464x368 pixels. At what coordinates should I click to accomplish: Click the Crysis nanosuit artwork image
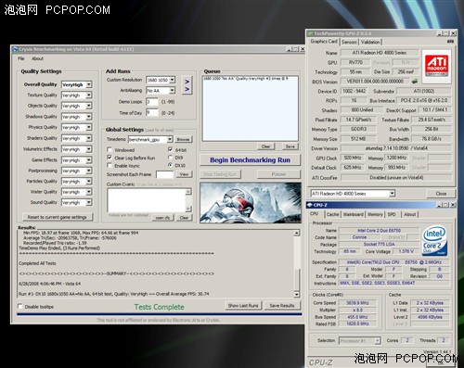pos(251,203)
